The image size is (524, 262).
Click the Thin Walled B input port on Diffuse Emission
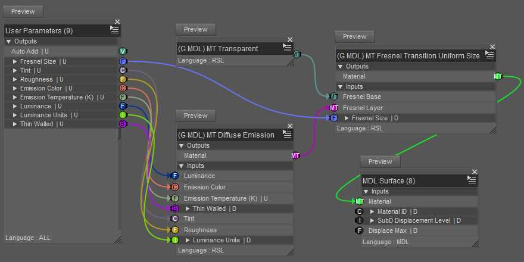(174, 208)
